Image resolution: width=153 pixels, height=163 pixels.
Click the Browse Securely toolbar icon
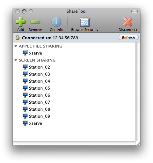pyautogui.click(x=84, y=22)
